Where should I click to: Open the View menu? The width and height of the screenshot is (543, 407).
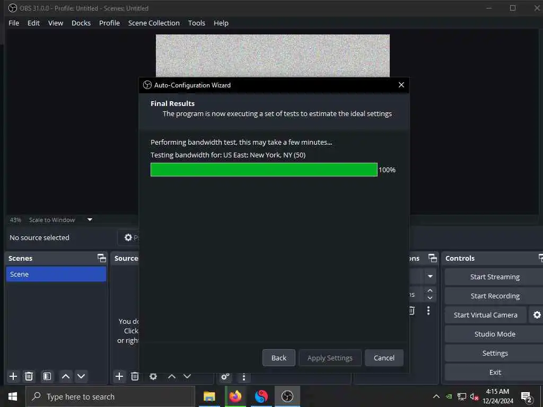tap(55, 23)
